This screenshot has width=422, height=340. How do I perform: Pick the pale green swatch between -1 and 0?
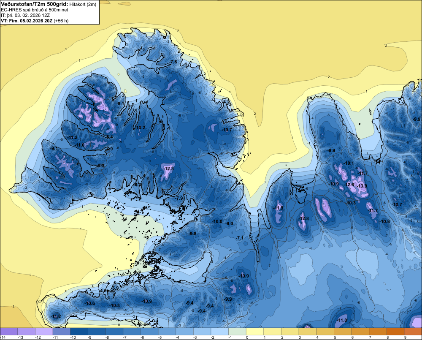pyautogui.click(x=237, y=332)
